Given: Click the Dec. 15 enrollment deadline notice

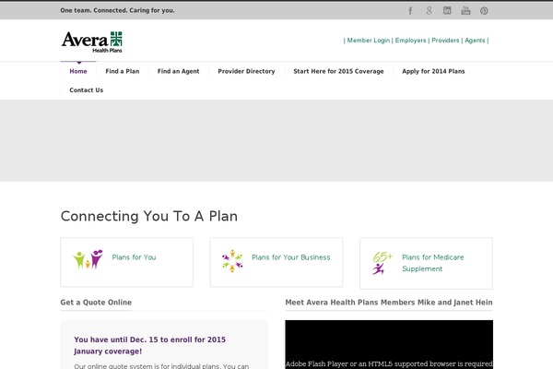Looking at the screenshot, I should pos(150,345).
